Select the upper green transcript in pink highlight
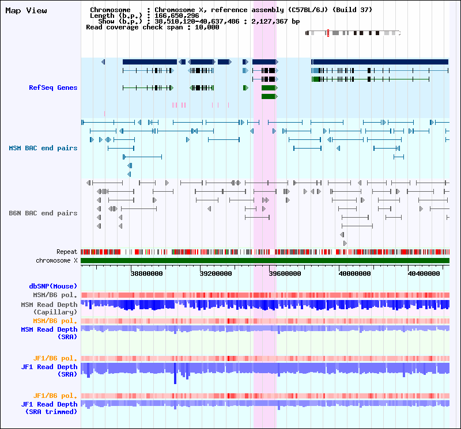Viewport: 461px width, 429px height. click(x=269, y=88)
